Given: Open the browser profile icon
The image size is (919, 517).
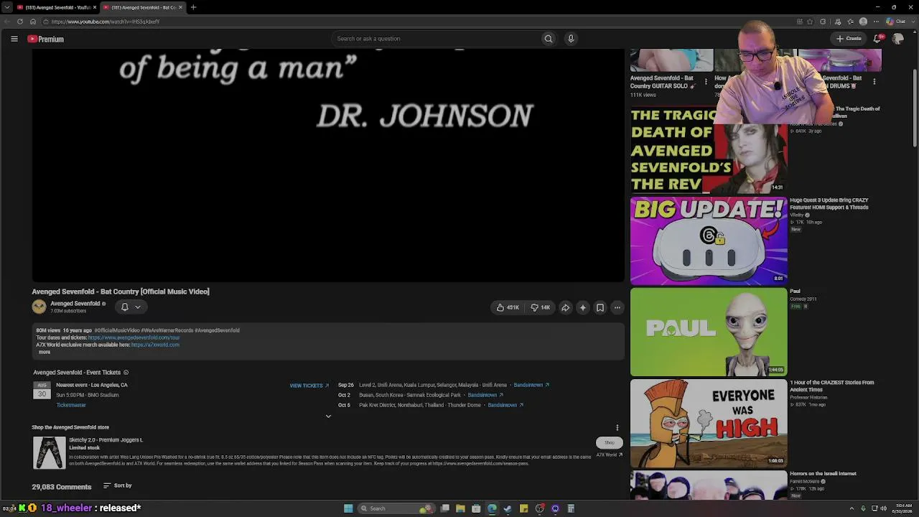Looking at the screenshot, I should pyautogui.click(x=864, y=22).
